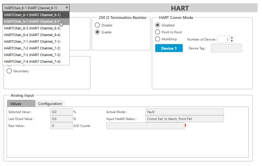Image resolution: width=262 pixels, height=166 pixels.
Task: Choose HARTChan_7-4 from the list
Action: [32, 62]
